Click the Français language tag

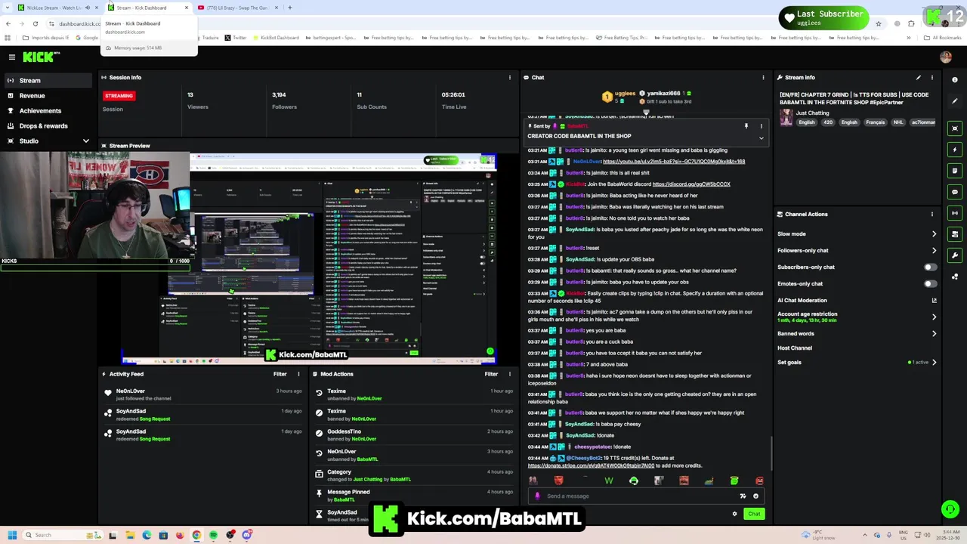click(x=875, y=122)
